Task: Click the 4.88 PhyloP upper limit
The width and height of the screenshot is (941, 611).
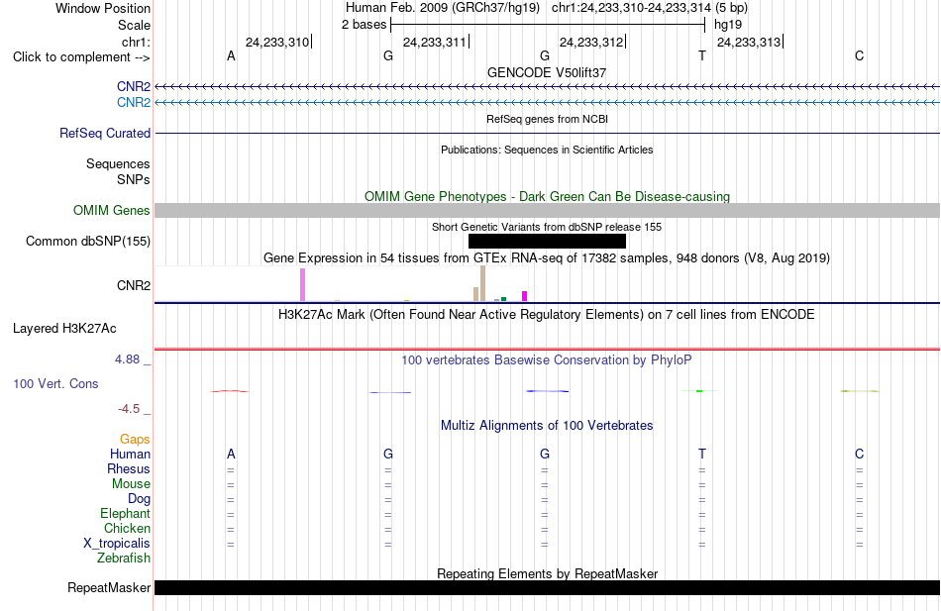Action: [x=127, y=358]
